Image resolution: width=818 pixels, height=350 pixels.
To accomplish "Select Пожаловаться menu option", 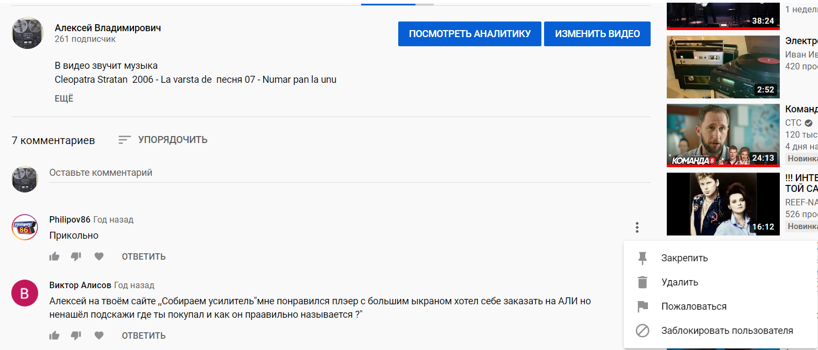I will (693, 306).
